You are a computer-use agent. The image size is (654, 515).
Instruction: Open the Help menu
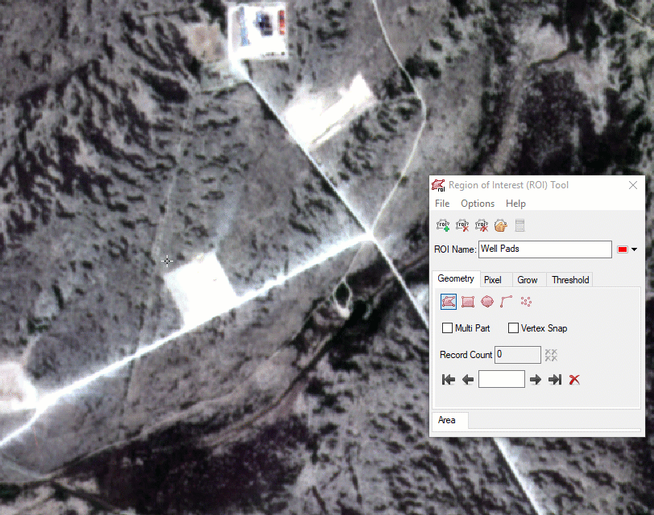pos(515,204)
